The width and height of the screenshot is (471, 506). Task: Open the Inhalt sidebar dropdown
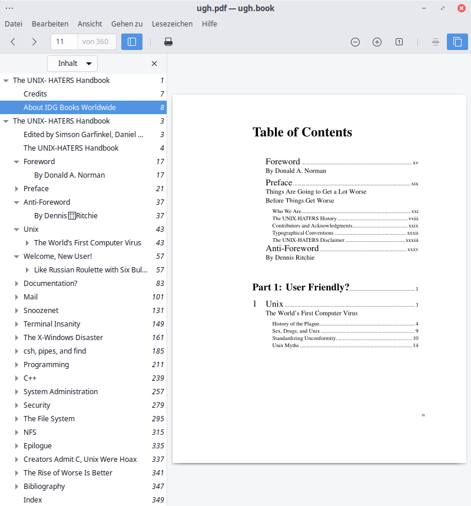pyautogui.click(x=72, y=64)
